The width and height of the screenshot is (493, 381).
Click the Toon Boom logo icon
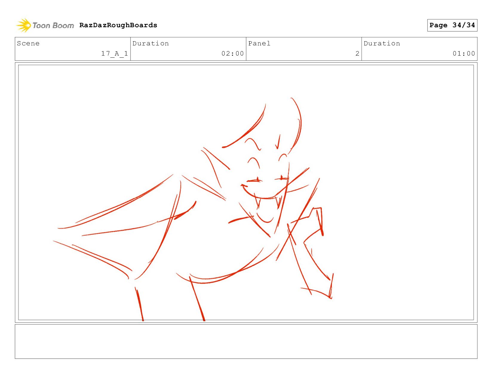(x=23, y=25)
